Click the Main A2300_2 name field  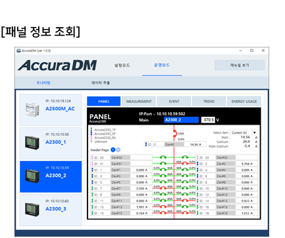182,120
